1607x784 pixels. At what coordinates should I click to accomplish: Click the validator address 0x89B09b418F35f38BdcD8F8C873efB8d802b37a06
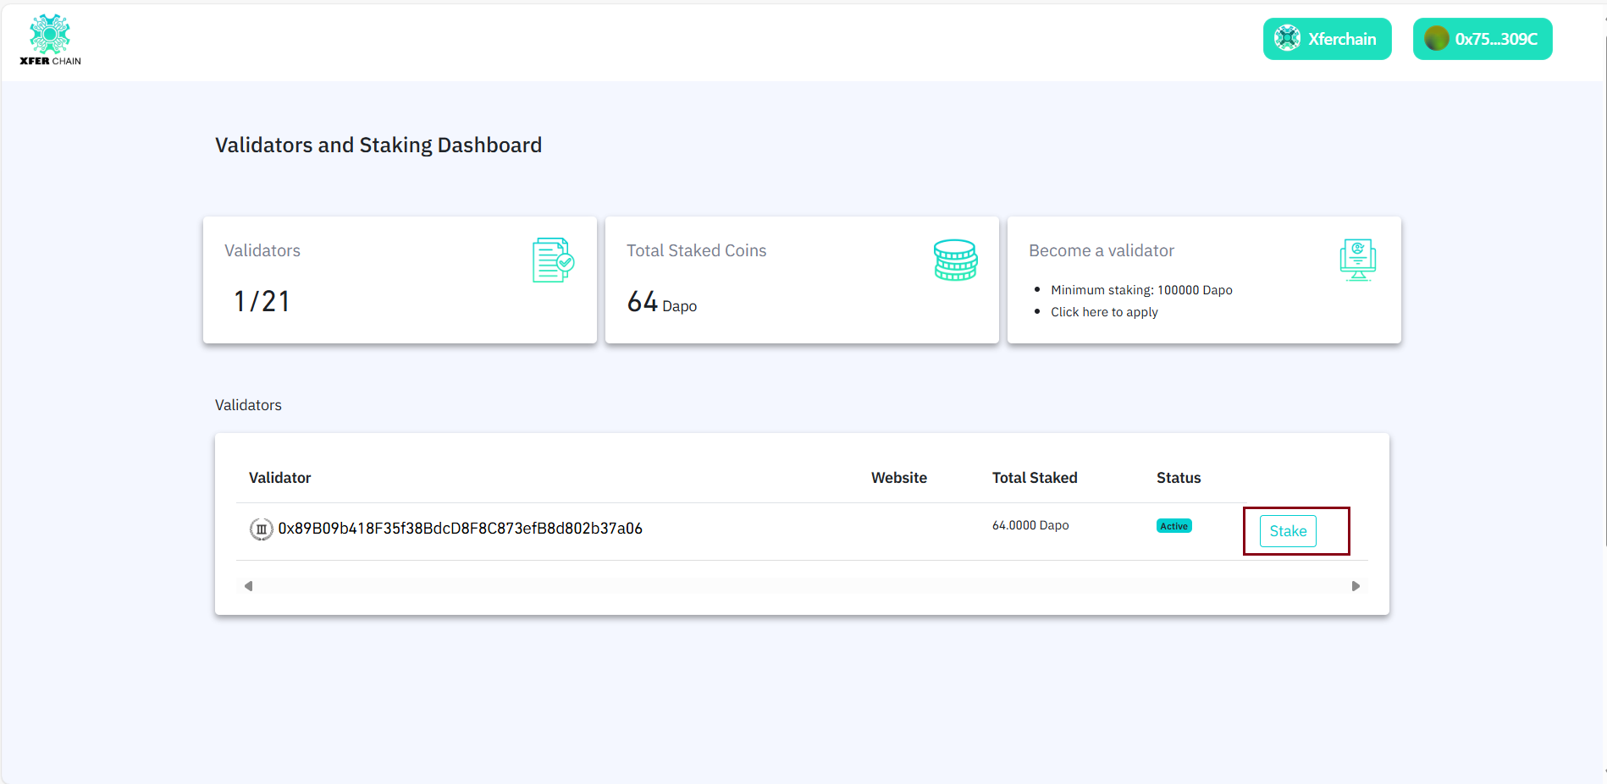tap(460, 528)
